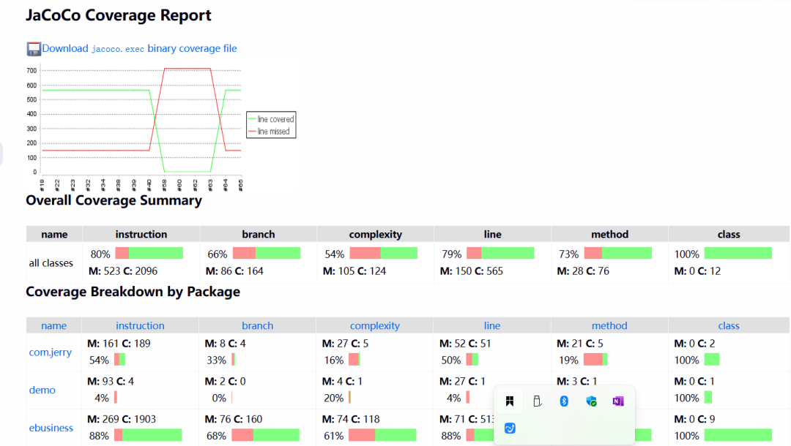Screen dimensions: 791x446
Task: Click the 'M: 74 C: 118' ebusiness complexity value
Action: [351, 419]
